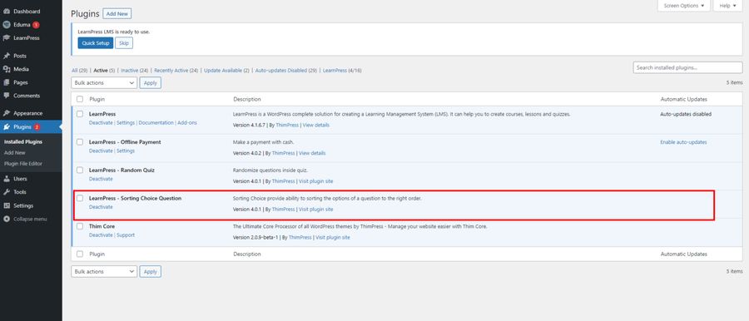
Task: Click the Posts pin icon
Action: tap(7, 56)
